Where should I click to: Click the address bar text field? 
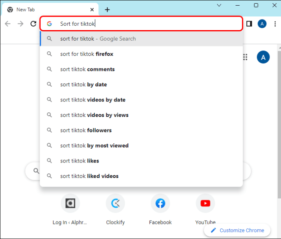[x=147, y=24]
